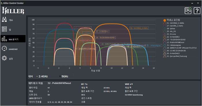
Task: Click 28 - DIRECT-22-HP OfficeJet legend curve icon
Action: click(164, 48)
